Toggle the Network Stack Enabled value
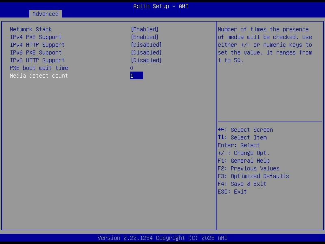 pyautogui.click(x=144, y=29)
